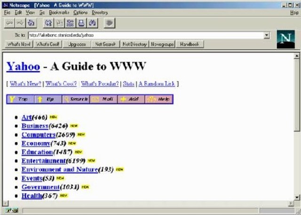Reload the page with the Reload icon

pos(48,23)
